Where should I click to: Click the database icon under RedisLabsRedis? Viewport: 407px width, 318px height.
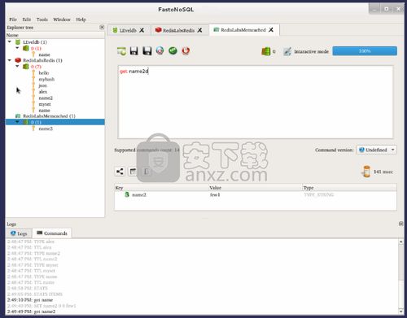(26, 67)
